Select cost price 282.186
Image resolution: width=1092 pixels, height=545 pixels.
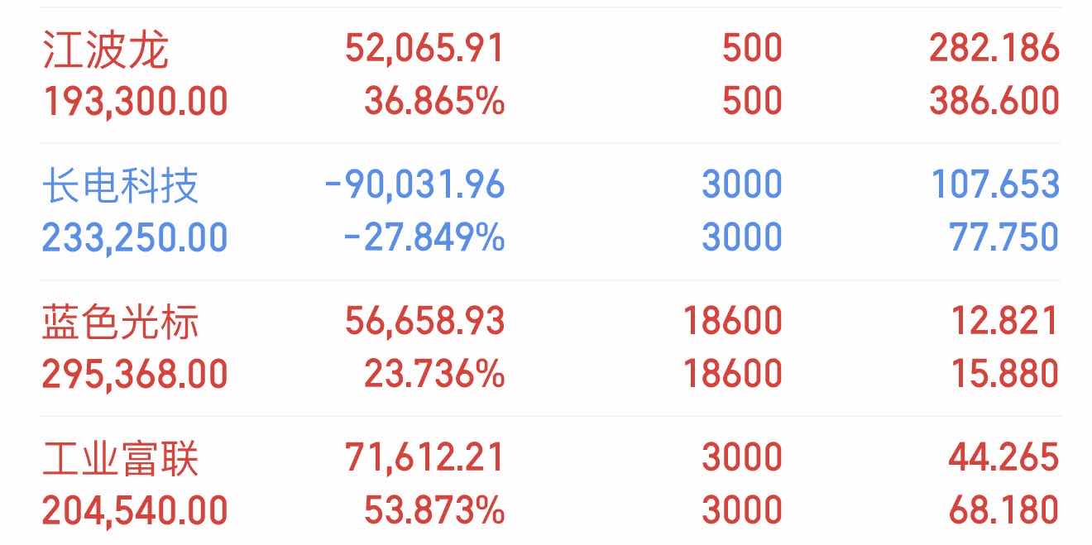(x=994, y=49)
